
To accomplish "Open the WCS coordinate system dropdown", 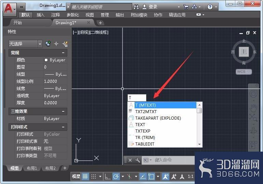I will [244, 72].
